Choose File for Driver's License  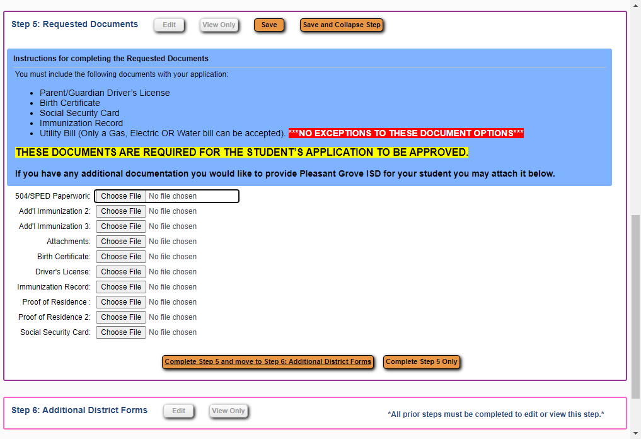click(x=121, y=272)
